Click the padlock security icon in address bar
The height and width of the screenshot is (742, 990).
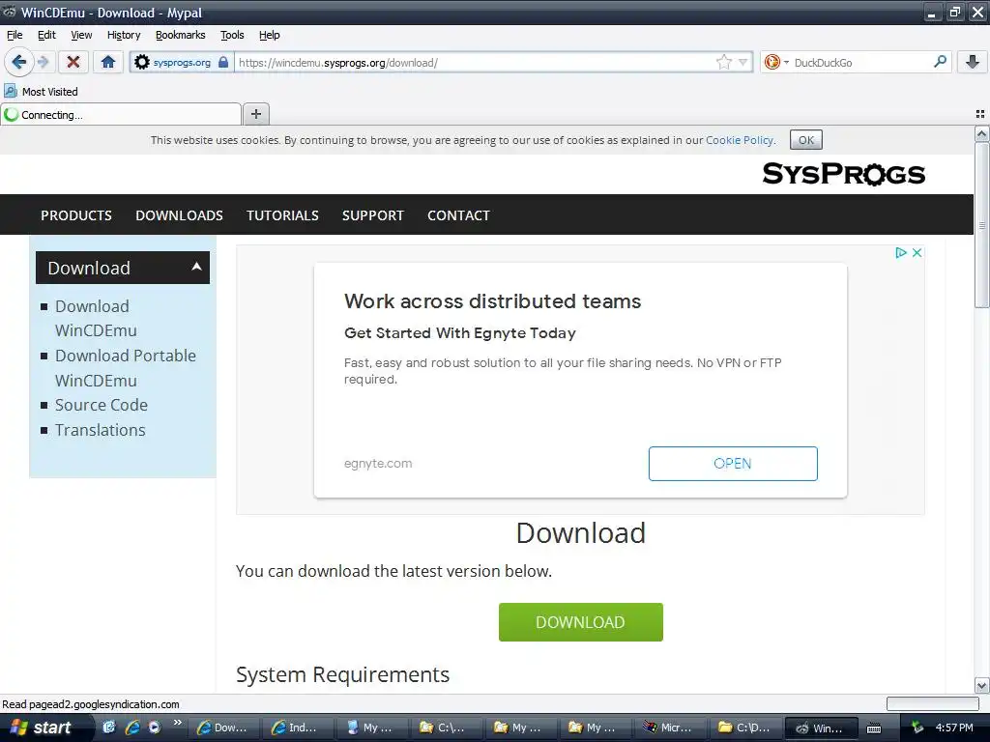coord(223,62)
